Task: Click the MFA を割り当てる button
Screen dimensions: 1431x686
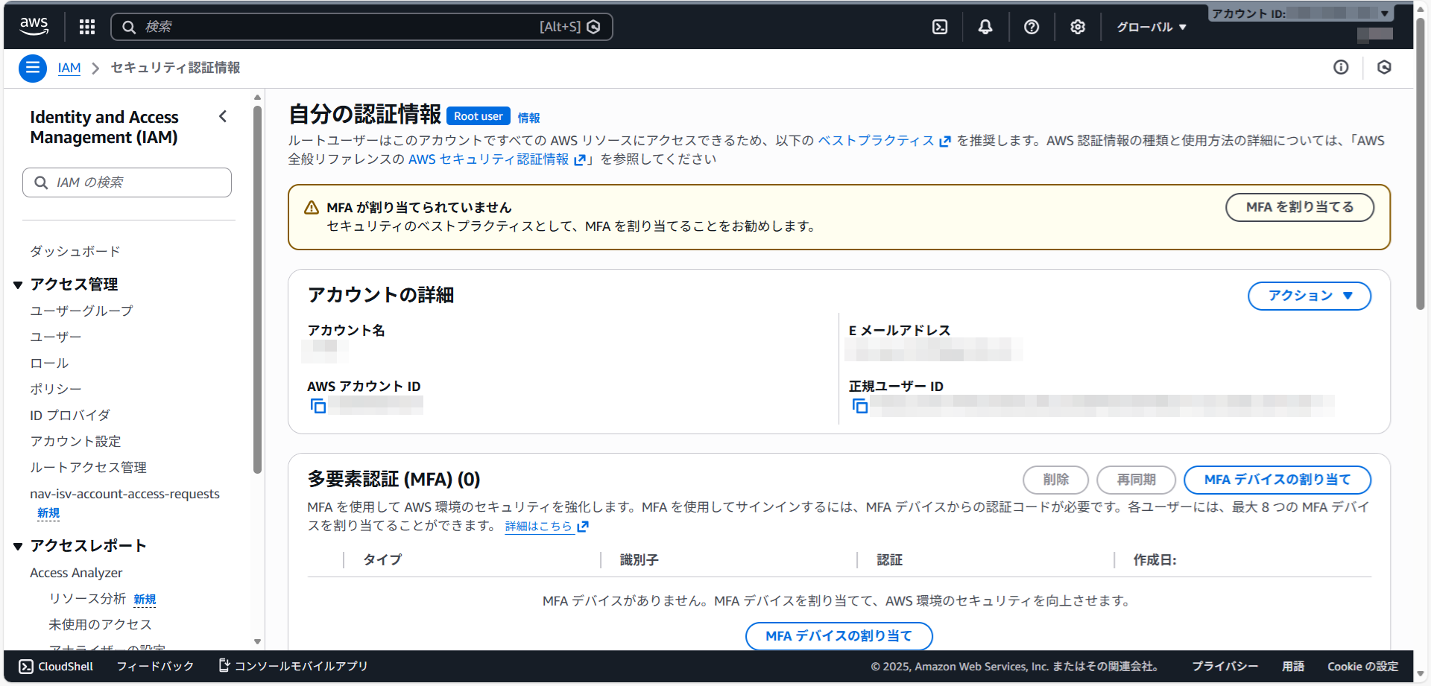Action: tap(1299, 207)
